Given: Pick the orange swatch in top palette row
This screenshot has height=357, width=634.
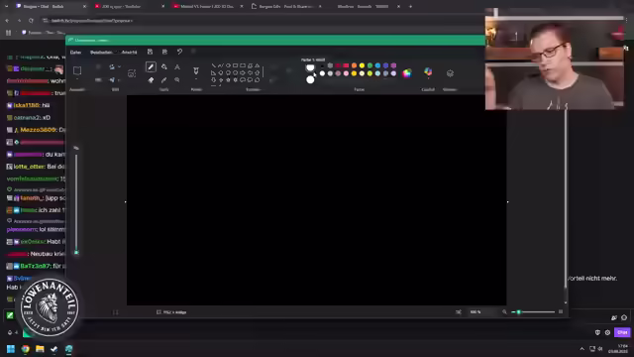Looking at the screenshot, I should [354, 65].
